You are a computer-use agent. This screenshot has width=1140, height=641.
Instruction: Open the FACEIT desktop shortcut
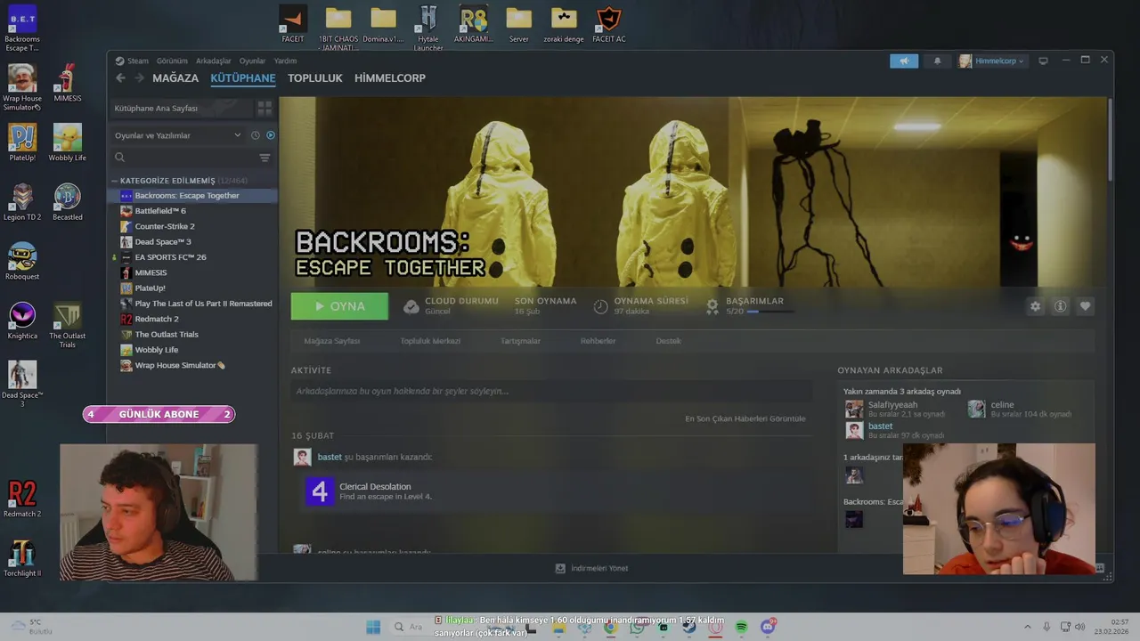coord(293,24)
